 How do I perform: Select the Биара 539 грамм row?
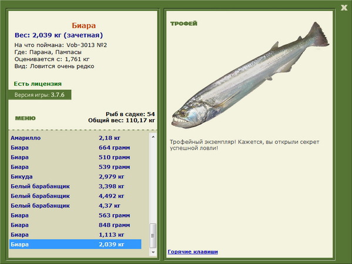(76, 167)
